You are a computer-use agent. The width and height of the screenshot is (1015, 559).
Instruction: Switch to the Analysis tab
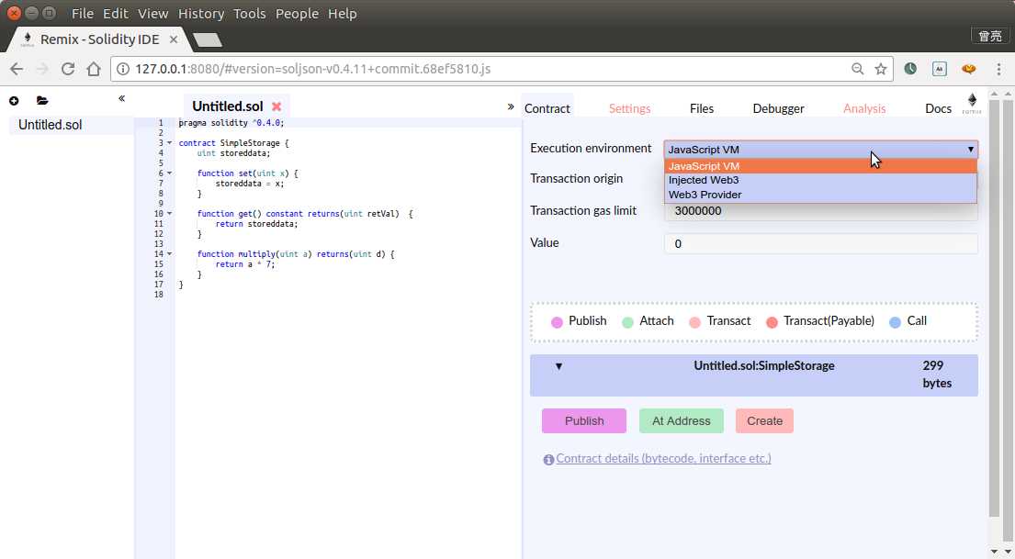[x=864, y=108]
